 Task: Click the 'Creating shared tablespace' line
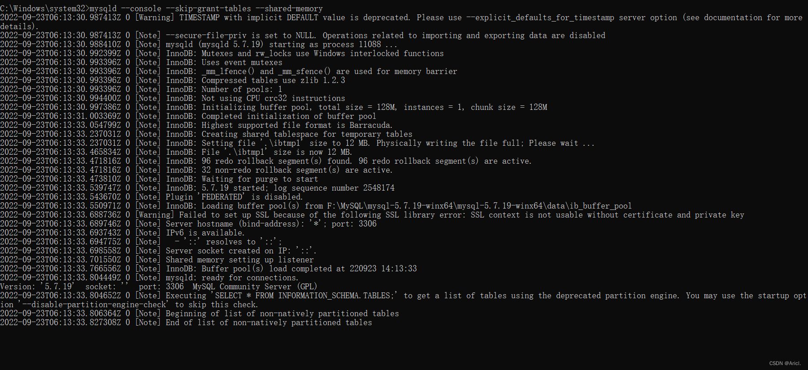206,134
